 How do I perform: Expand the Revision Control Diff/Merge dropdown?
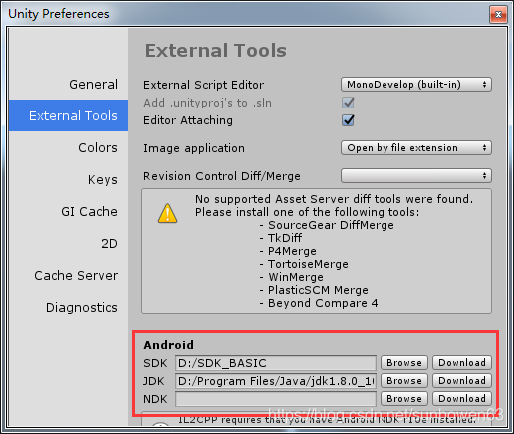416,176
